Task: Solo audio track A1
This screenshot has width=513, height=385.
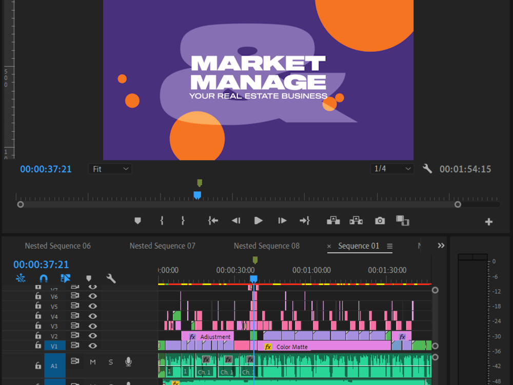Action: point(111,362)
